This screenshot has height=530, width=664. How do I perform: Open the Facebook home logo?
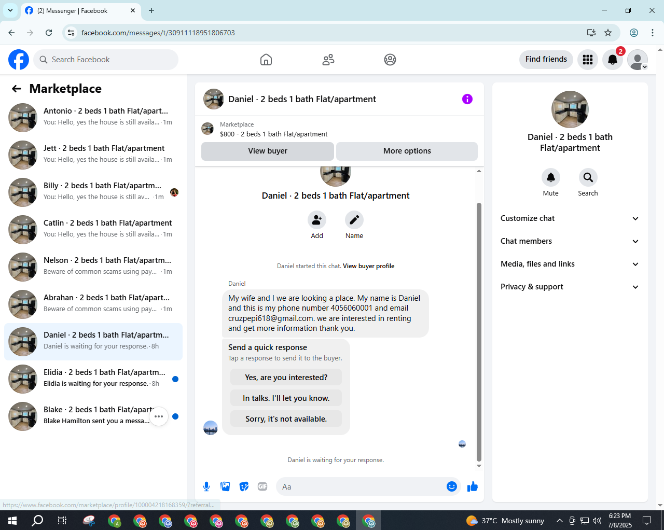[x=19, y=60]
